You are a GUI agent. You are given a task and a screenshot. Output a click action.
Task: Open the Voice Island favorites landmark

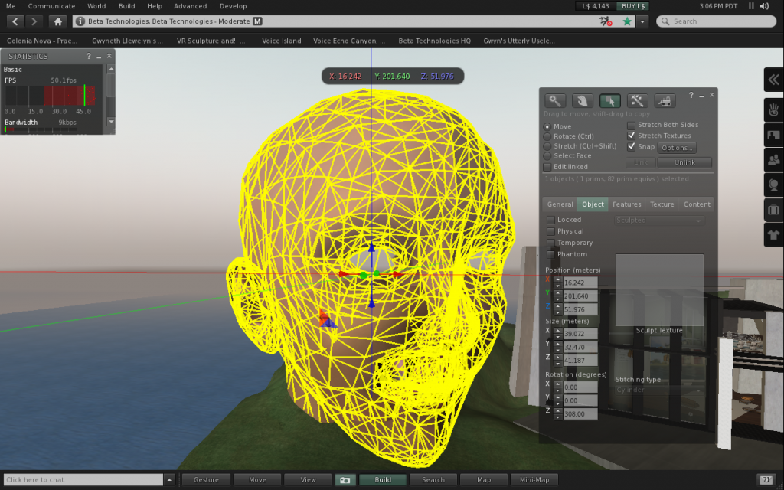click(282, 41)
